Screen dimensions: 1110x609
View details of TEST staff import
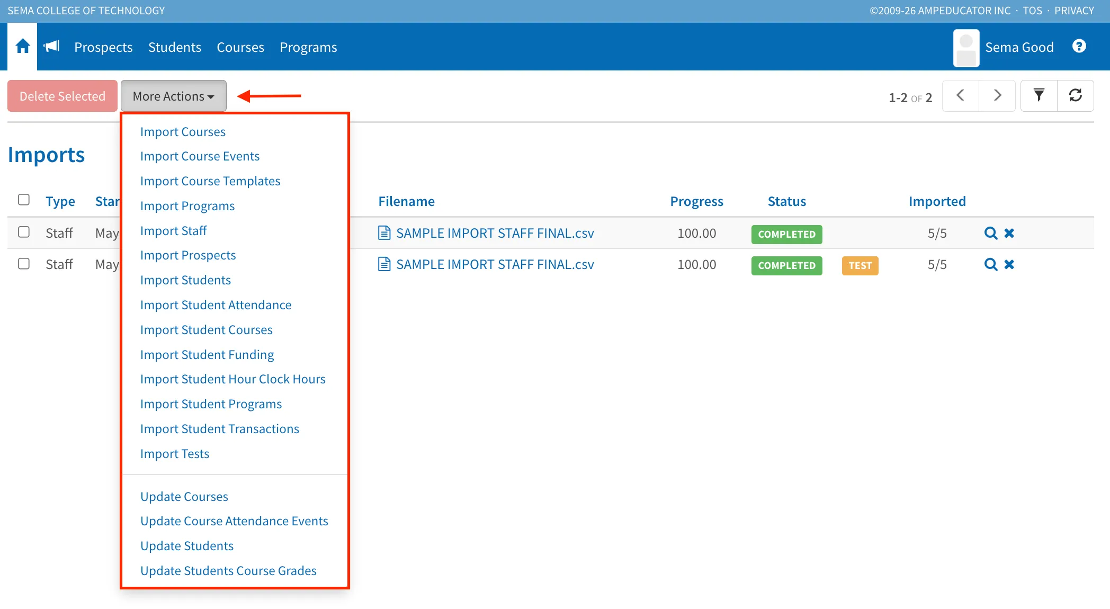coord(990,264)
